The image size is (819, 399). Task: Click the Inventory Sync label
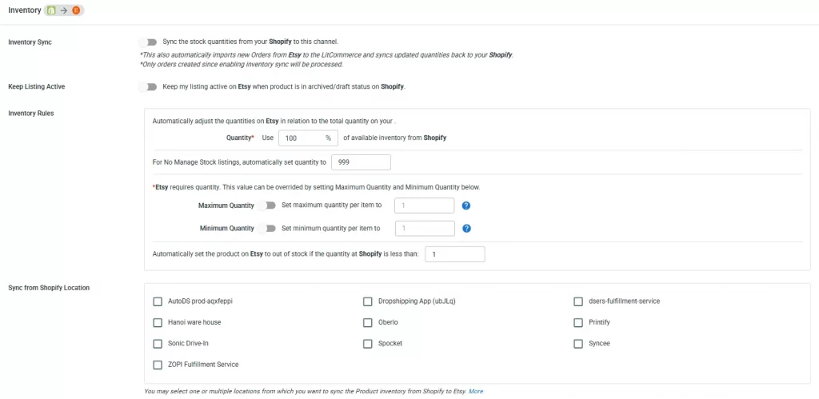pos(30,42)
